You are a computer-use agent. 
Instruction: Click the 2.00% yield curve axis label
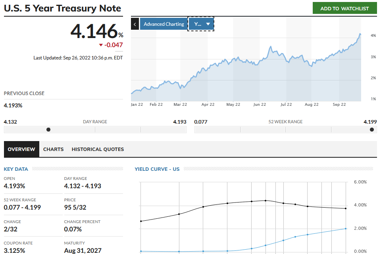click(x=360, y=228)
